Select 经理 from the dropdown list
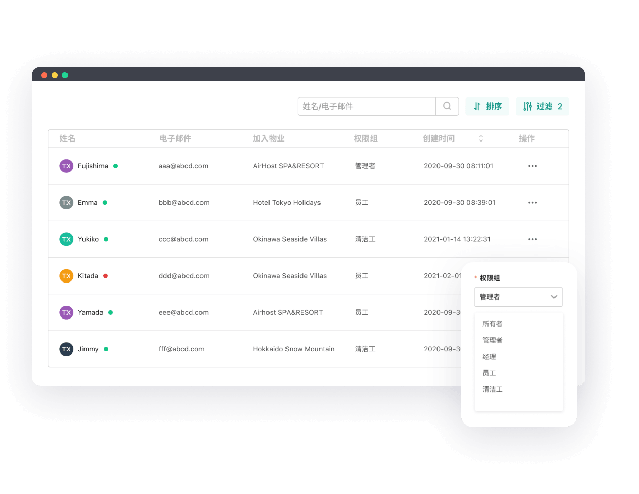Image resolution: width=639 pixels, height=494 pixels. (x=489, y=357)
